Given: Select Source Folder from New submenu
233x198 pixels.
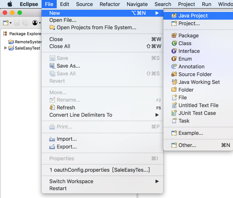Looking at the screenshot, I should (195, 74).
